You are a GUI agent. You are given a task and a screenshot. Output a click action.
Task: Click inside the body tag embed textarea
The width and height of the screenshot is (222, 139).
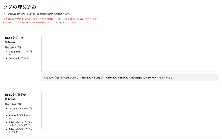(x=130, y=111)
